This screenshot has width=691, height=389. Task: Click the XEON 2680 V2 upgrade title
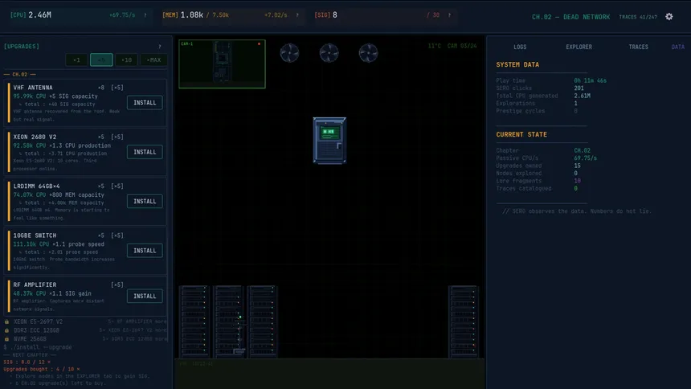pos(35,137)
